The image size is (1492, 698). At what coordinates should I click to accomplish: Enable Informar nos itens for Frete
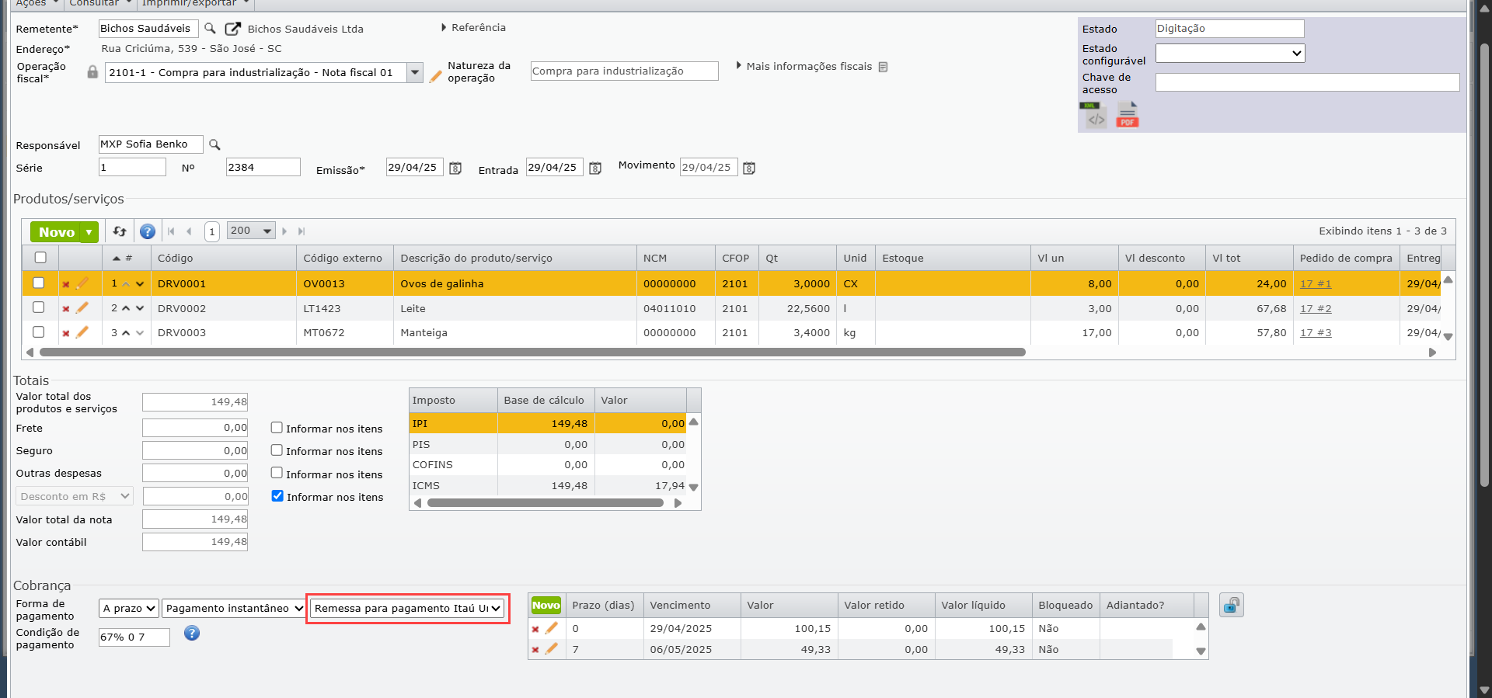(277, 428)
